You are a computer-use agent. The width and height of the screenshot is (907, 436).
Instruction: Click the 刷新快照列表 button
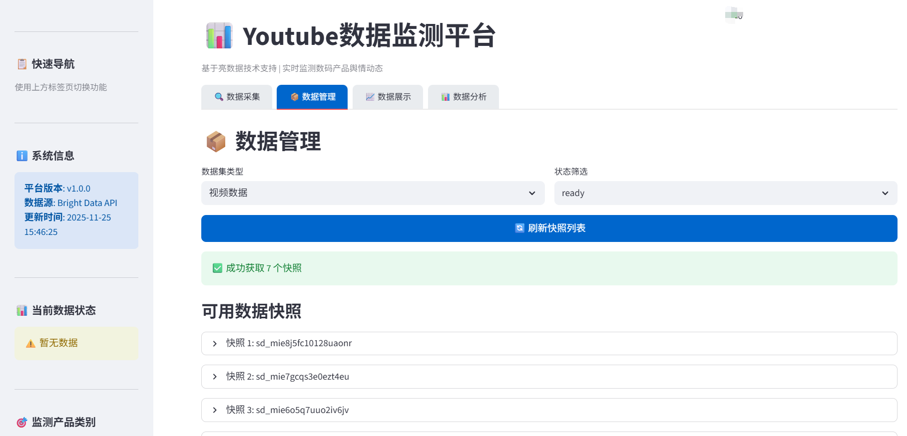[549, 228]
